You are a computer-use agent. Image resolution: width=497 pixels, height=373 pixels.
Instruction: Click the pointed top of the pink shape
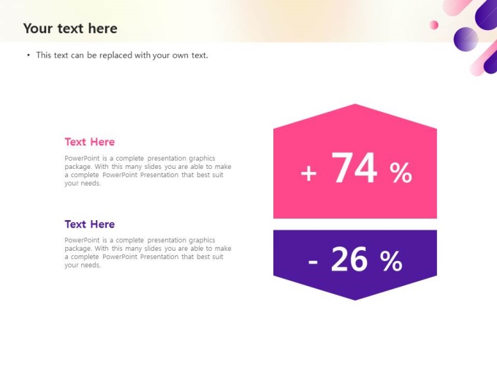coord(355,110)
